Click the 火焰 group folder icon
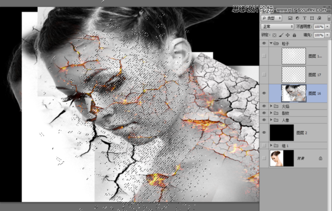 tap(276, 106)
